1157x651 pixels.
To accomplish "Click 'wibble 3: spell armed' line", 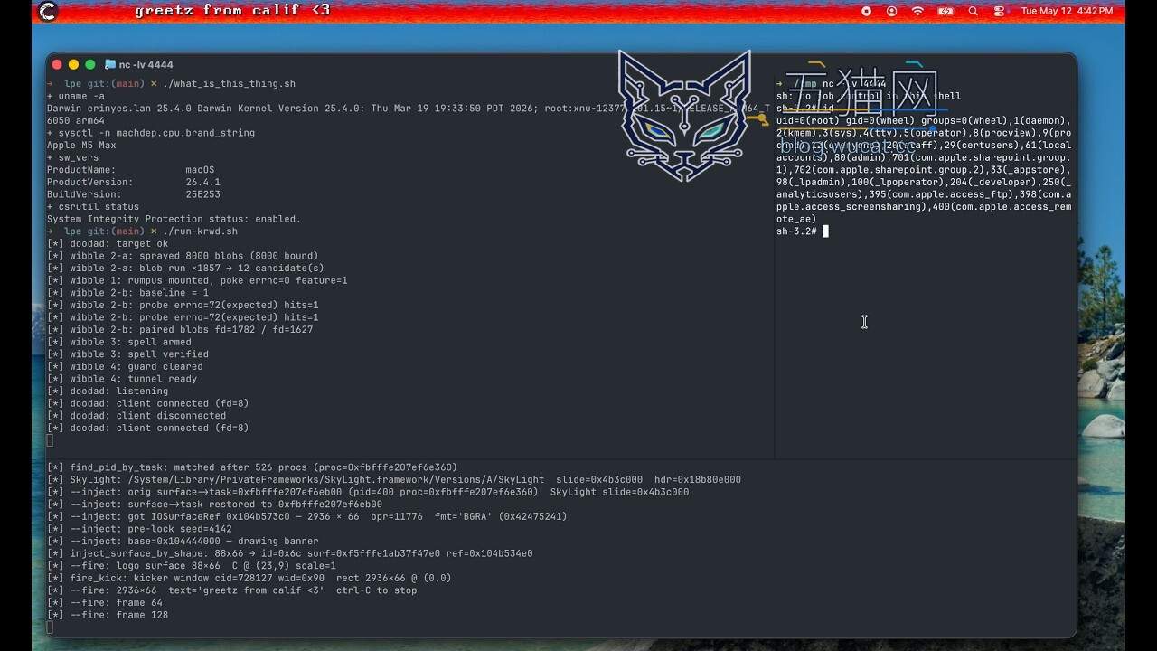I will click(119, 342).
